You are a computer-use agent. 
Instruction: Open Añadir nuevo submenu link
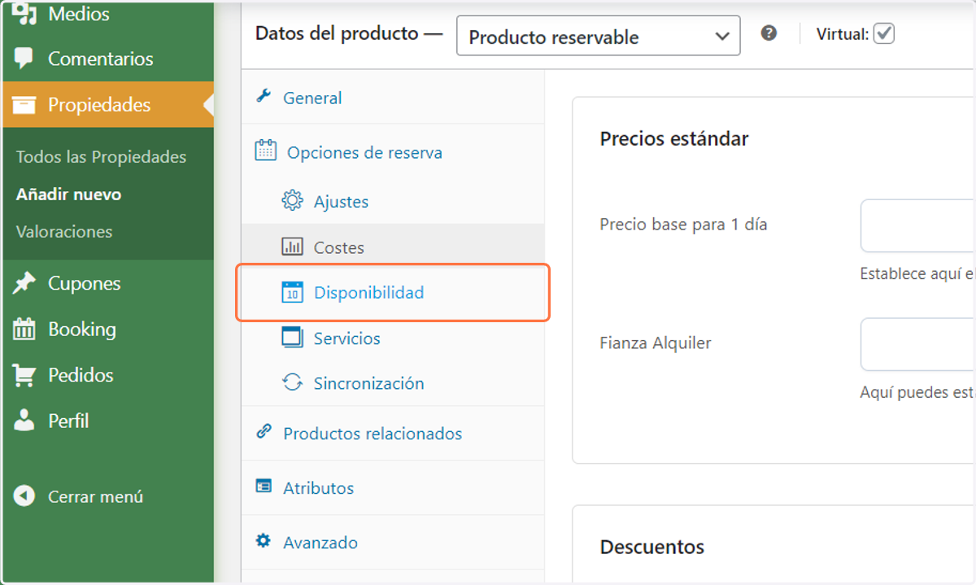[x=69, y=194]
